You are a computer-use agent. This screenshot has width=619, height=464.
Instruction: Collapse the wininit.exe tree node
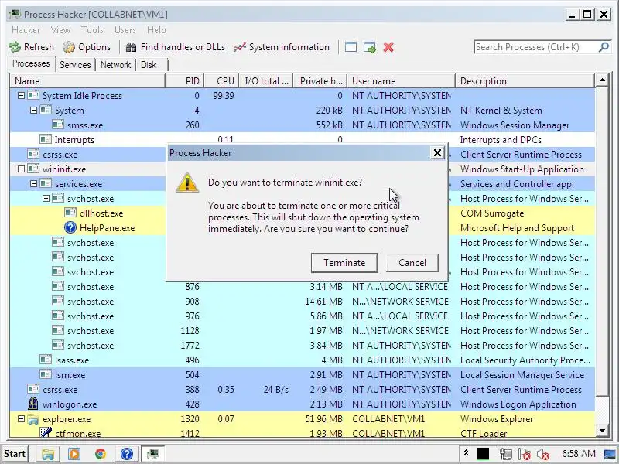click(22, 169)
